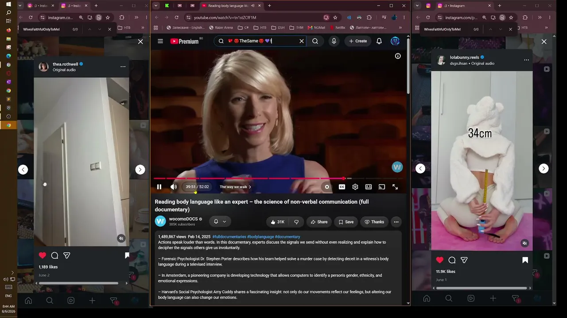This screenshot has height=318, width=567.
Task: Bookmark the YouTube page with the star
Action: tap(335, 18)
